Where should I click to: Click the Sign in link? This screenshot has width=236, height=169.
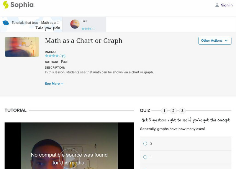point(227,5)
